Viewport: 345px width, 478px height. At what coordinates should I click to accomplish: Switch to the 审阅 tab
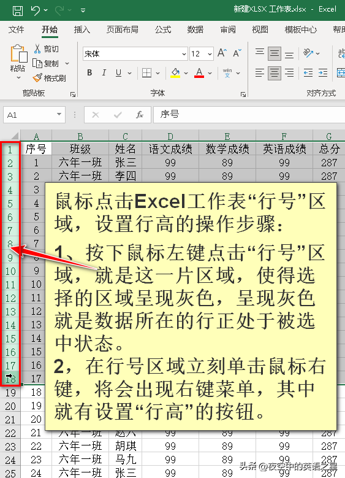point(228,29)
